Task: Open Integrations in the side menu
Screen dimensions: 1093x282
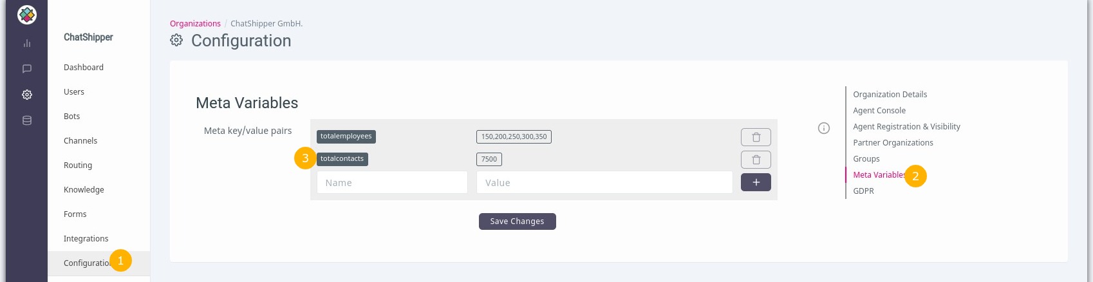Action: [x=86, y=239]
